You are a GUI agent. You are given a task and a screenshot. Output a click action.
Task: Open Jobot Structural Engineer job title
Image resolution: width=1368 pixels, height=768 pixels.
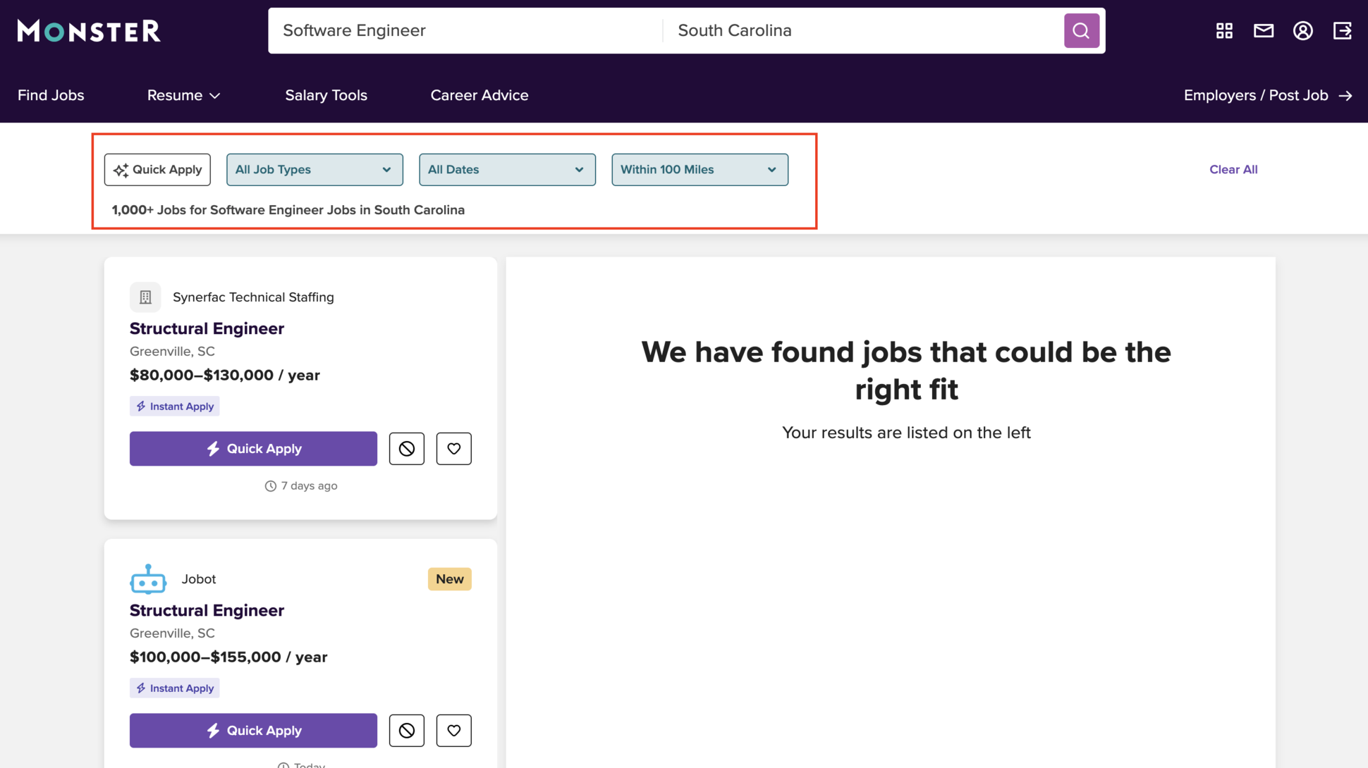click(x=207, y=610)
